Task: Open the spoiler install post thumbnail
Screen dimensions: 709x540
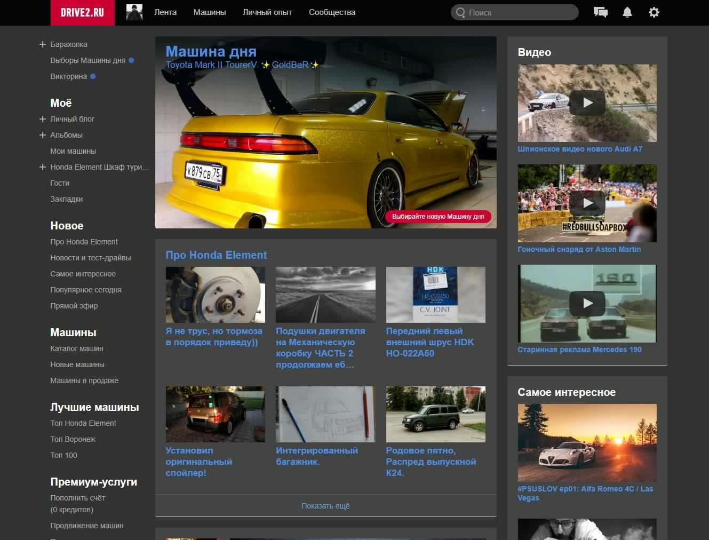Action: pyautogui.click(x=216, y=414)
